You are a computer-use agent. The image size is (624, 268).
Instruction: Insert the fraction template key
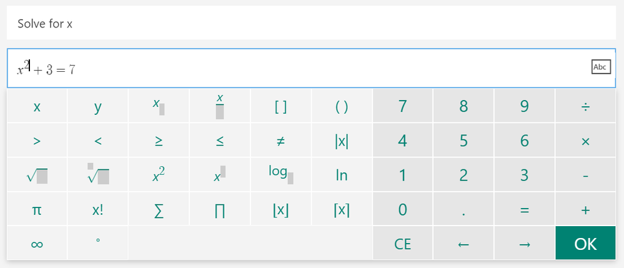220,106
